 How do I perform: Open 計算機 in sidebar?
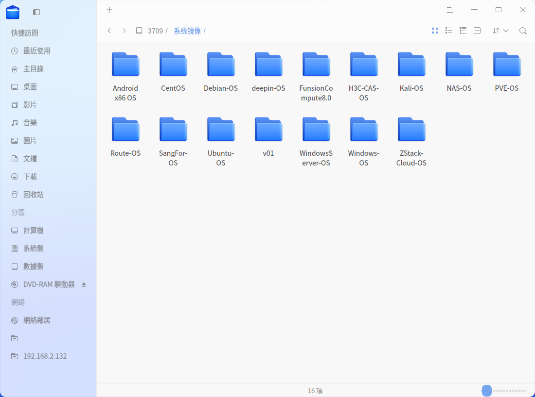coord(48,231)
